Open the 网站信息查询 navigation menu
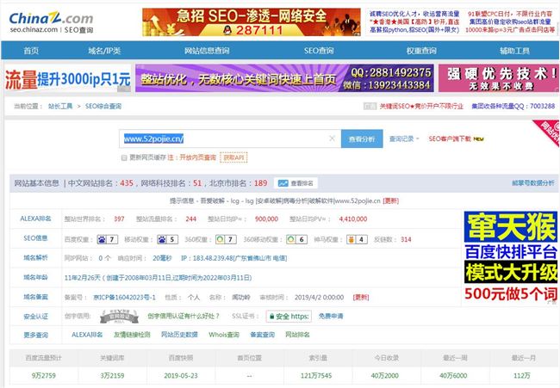Screen dimensions: 560x388 click(x=207, y=51)
